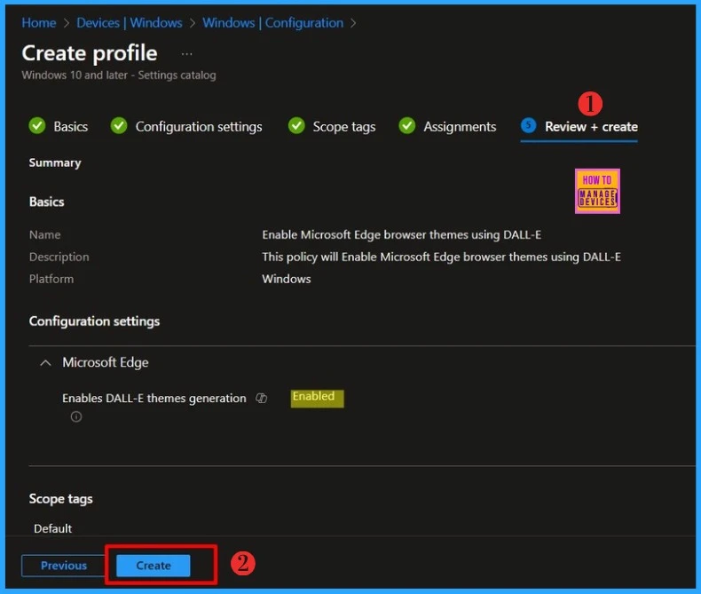
Task: Click the Basics section heading in summary
Action: (46, 202)
